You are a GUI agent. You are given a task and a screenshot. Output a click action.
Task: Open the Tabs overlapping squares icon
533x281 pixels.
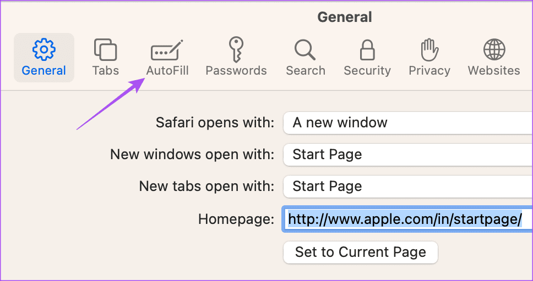coord(105,49)
